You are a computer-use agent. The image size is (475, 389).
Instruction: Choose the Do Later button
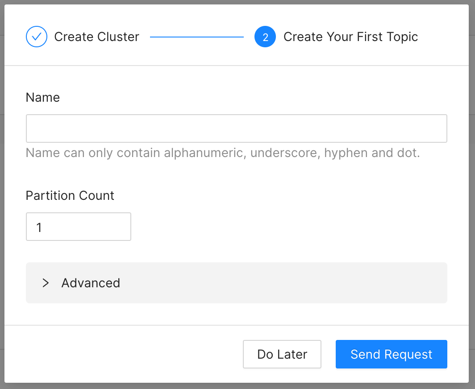tap(282, 354)
